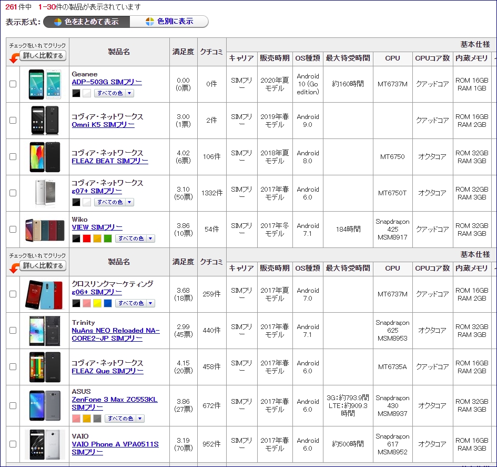Expand すべての色 dropdown for g06+

coord(135,303)
